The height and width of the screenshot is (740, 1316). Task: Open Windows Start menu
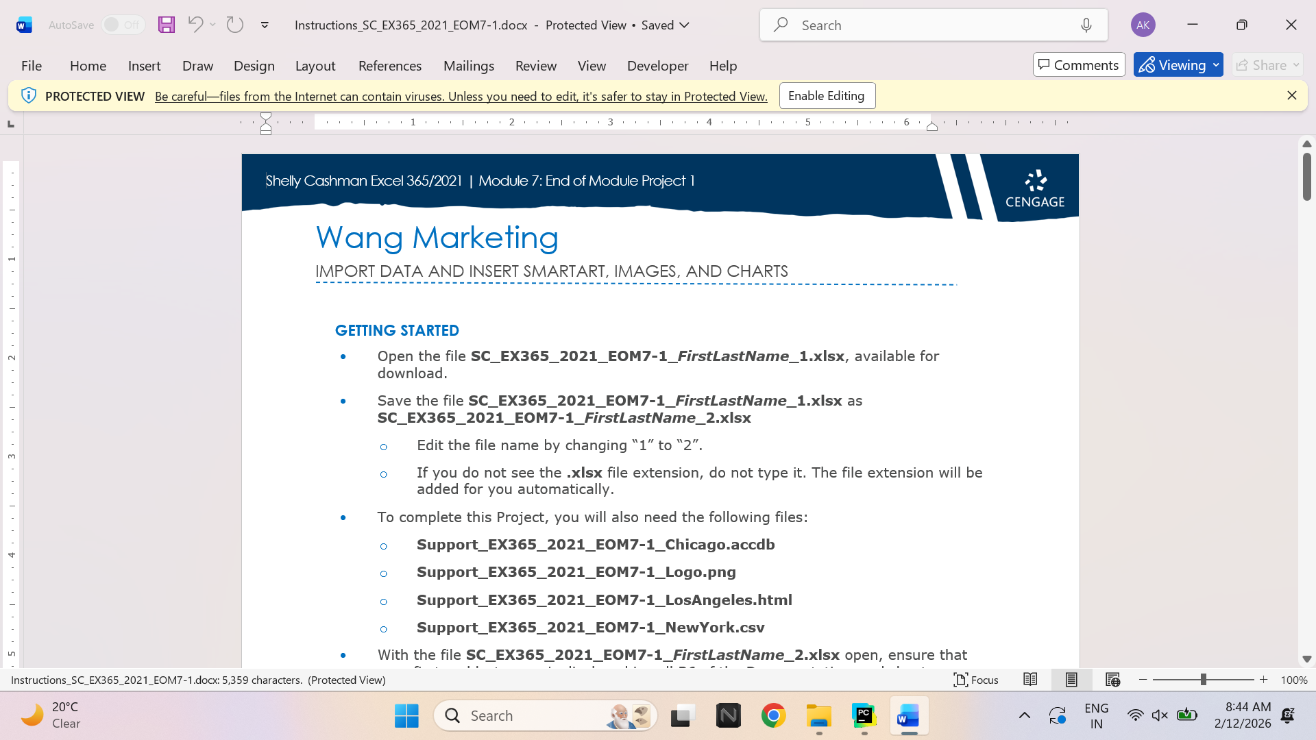click(406, 716)
